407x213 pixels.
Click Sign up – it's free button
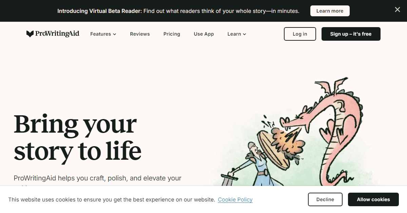[x=351, y=34]
